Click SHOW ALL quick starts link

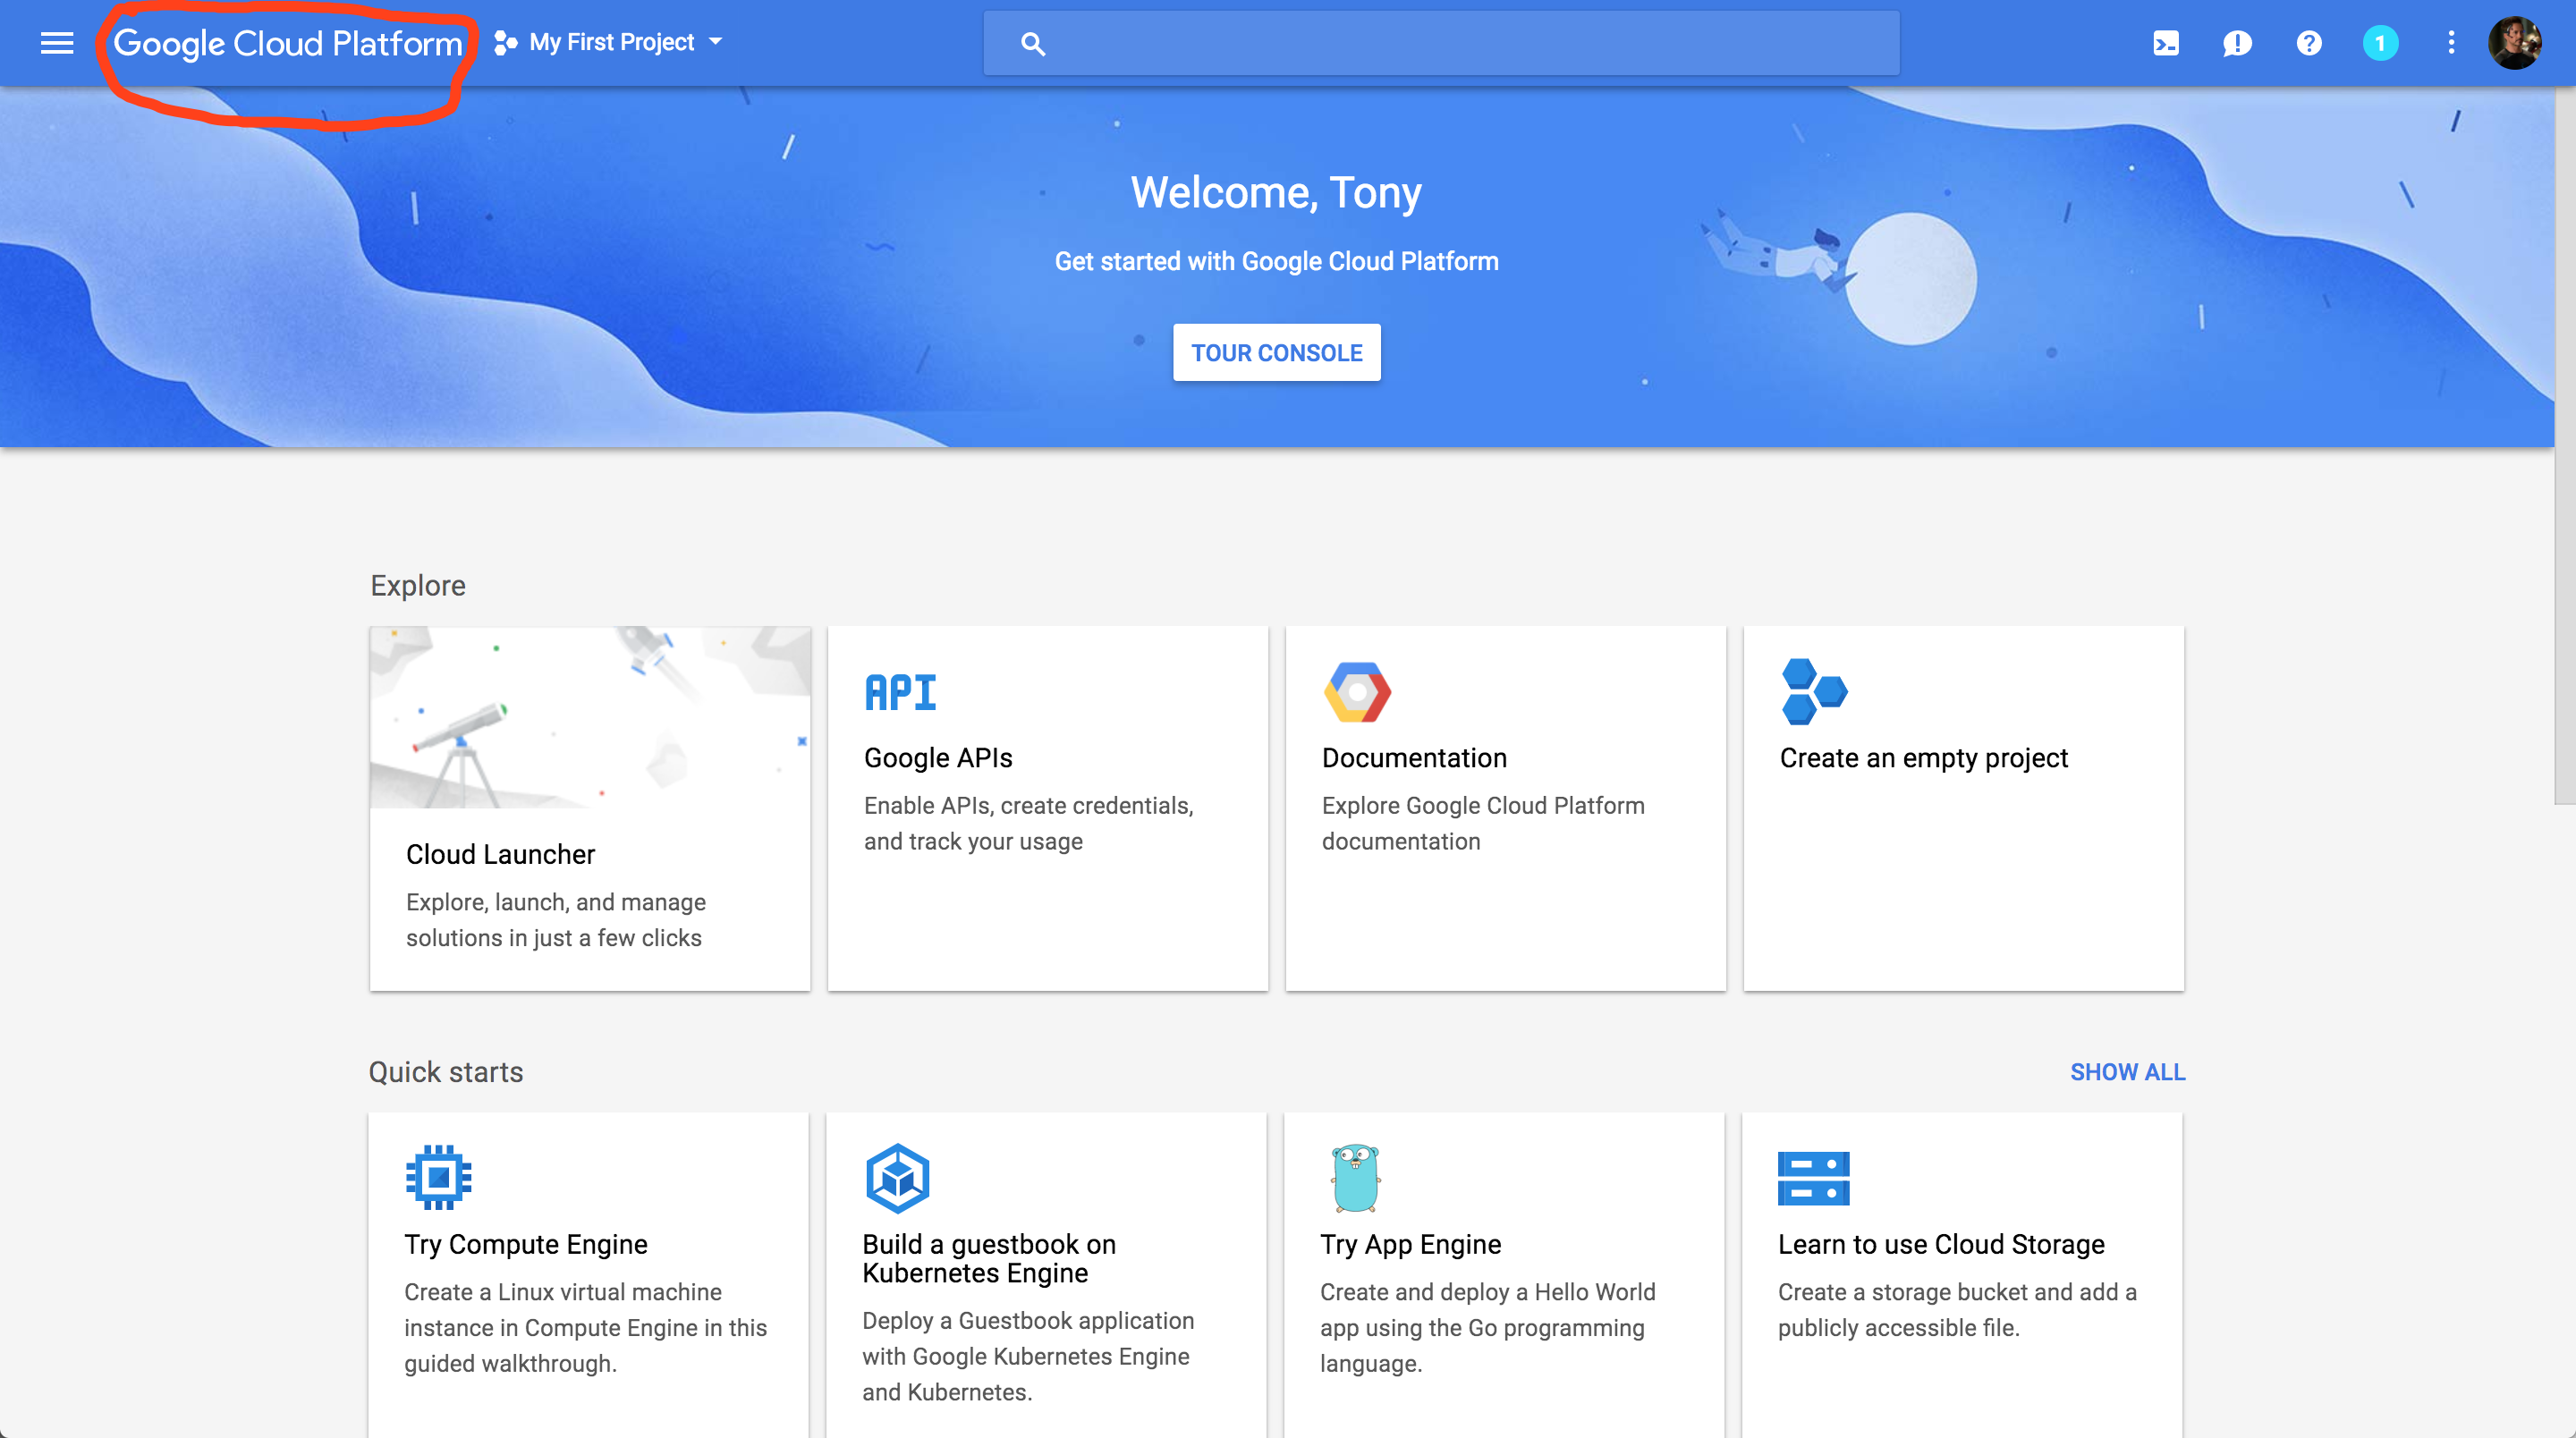[x=2127, y=1072]
